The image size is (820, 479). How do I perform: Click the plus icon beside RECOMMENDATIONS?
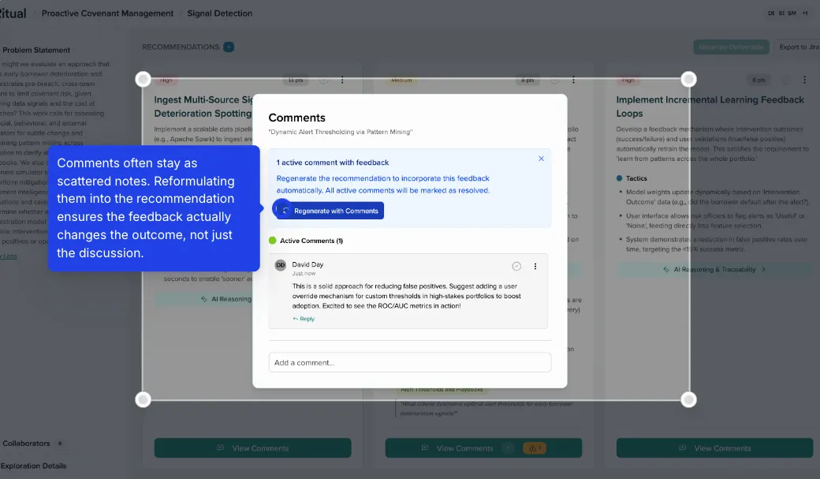click(x=228, y=47)
